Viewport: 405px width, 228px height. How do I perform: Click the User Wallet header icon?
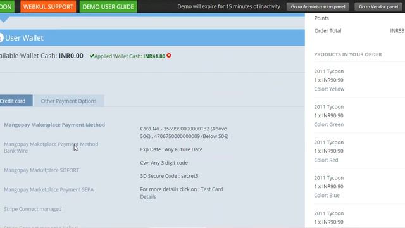(x=1, y=38)
